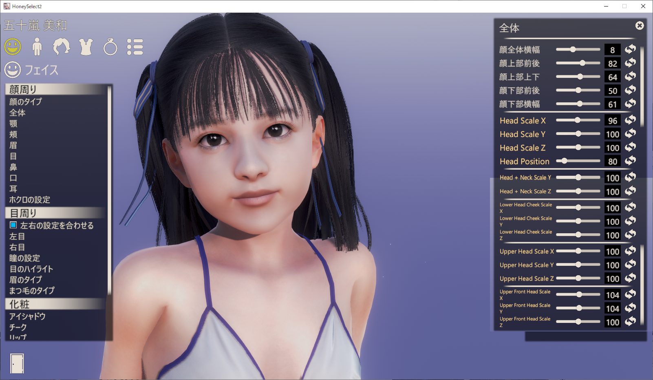Open the options list category icon
The height and width of the screenshot is (380, 653).
[x=135, y=47]
